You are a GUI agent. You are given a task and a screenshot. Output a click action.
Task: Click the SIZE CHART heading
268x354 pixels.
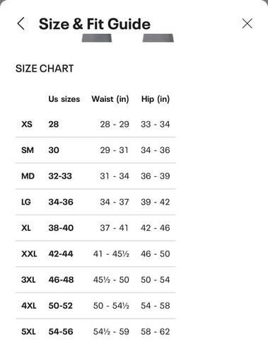(45, 69)
